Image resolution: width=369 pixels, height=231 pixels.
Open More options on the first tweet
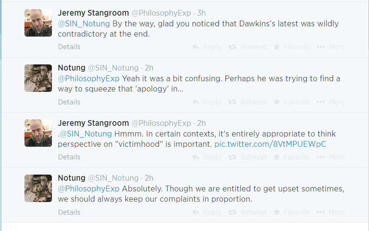coord(331,47)
